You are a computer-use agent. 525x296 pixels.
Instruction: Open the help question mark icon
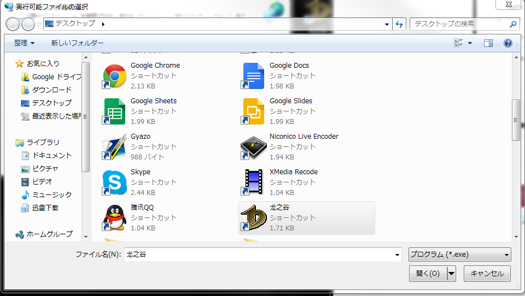point(507,43)
